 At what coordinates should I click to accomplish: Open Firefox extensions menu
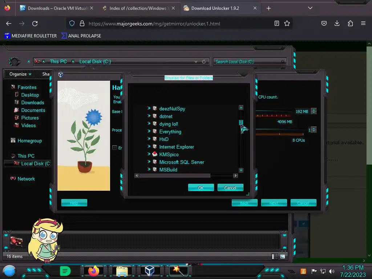[x=350, y=23]
